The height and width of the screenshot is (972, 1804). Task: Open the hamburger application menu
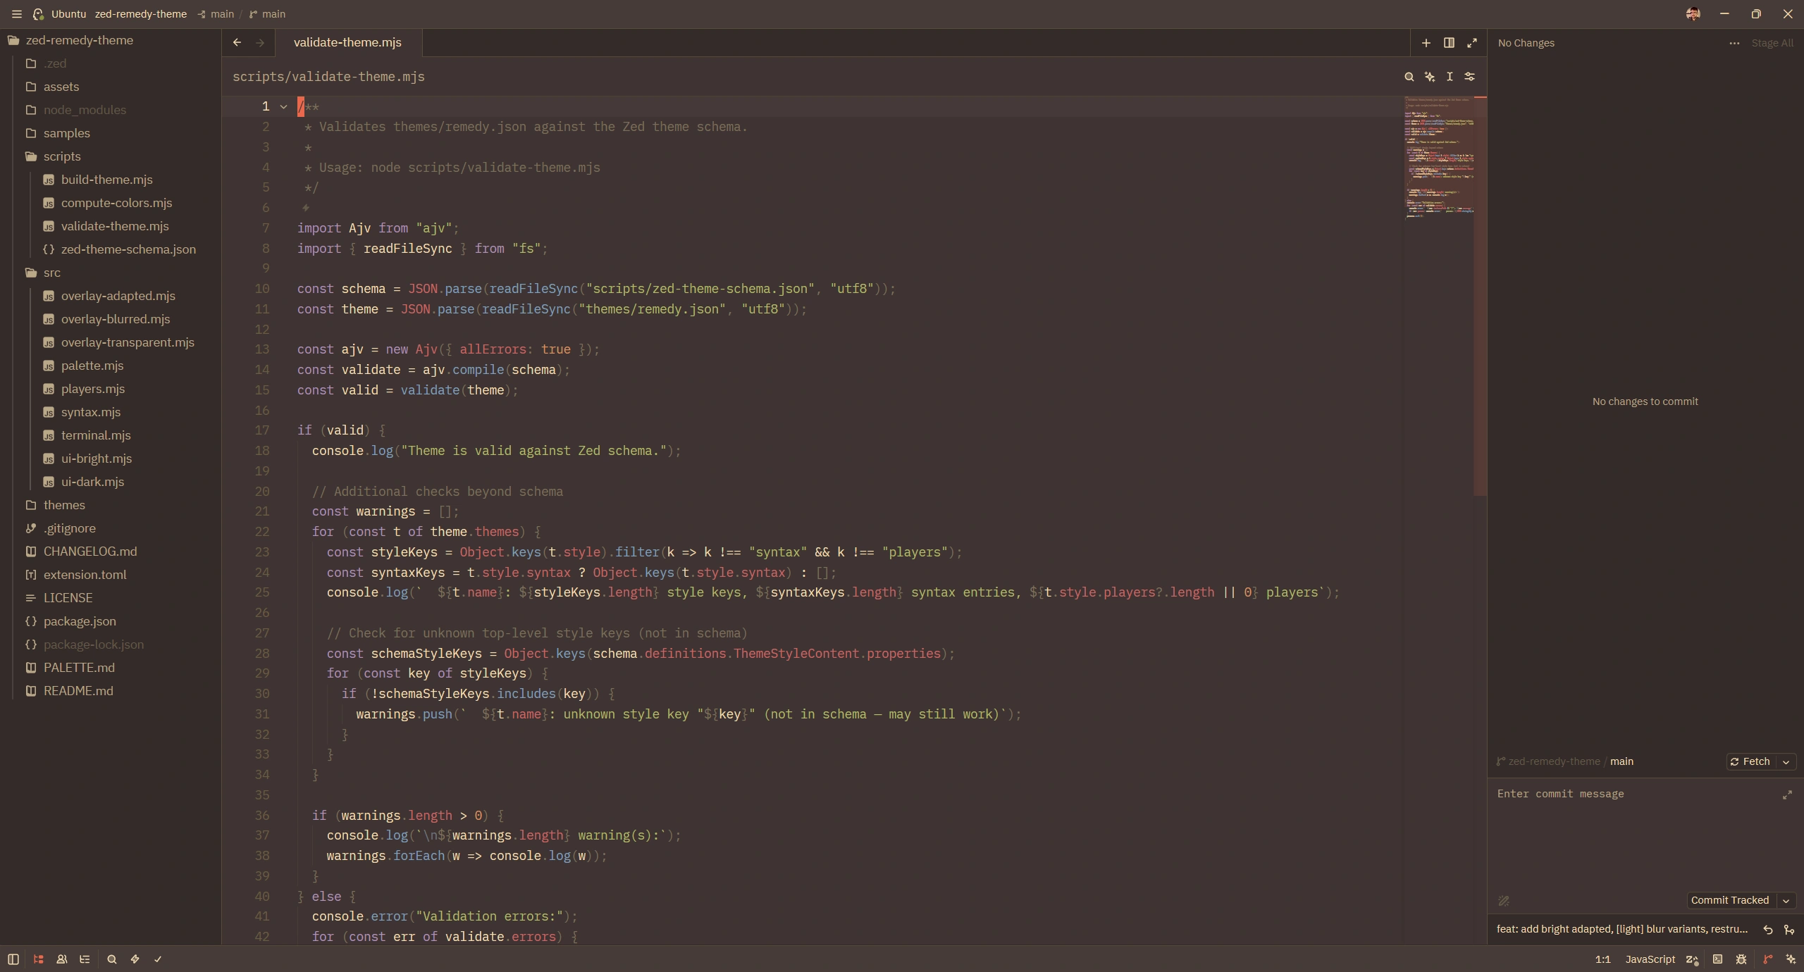[17, 14]
